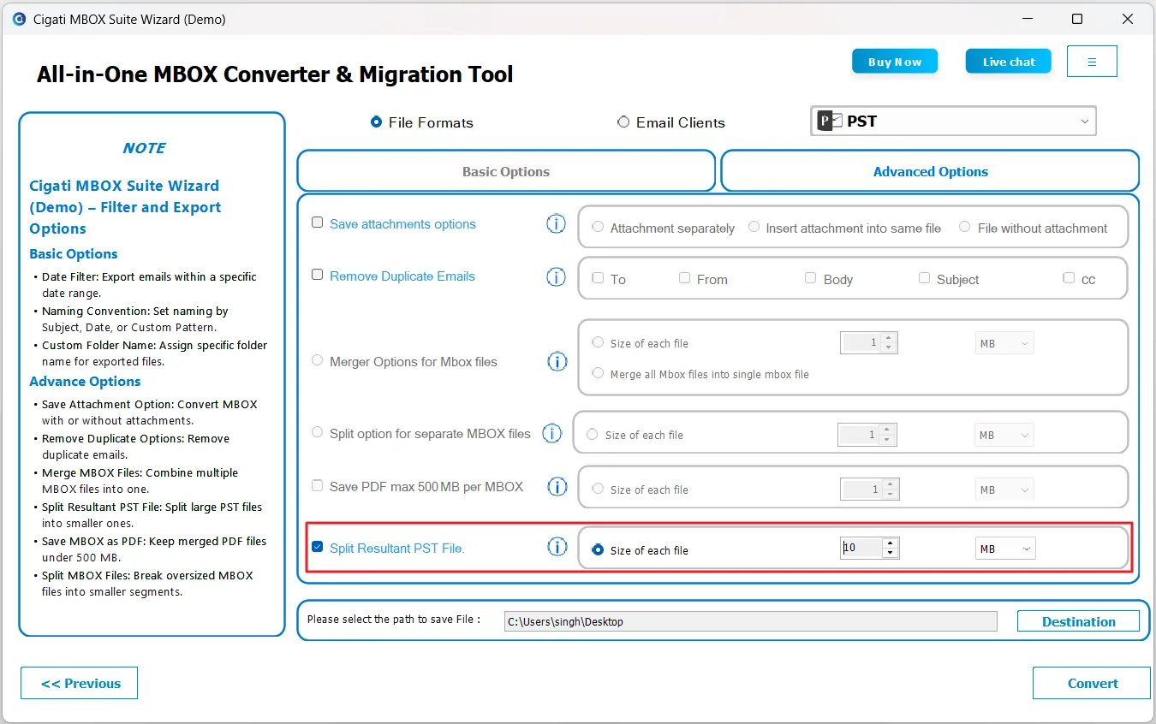
Task: Click info icon next to Remove Duplicate Emails
Action: tap(557, 277)
